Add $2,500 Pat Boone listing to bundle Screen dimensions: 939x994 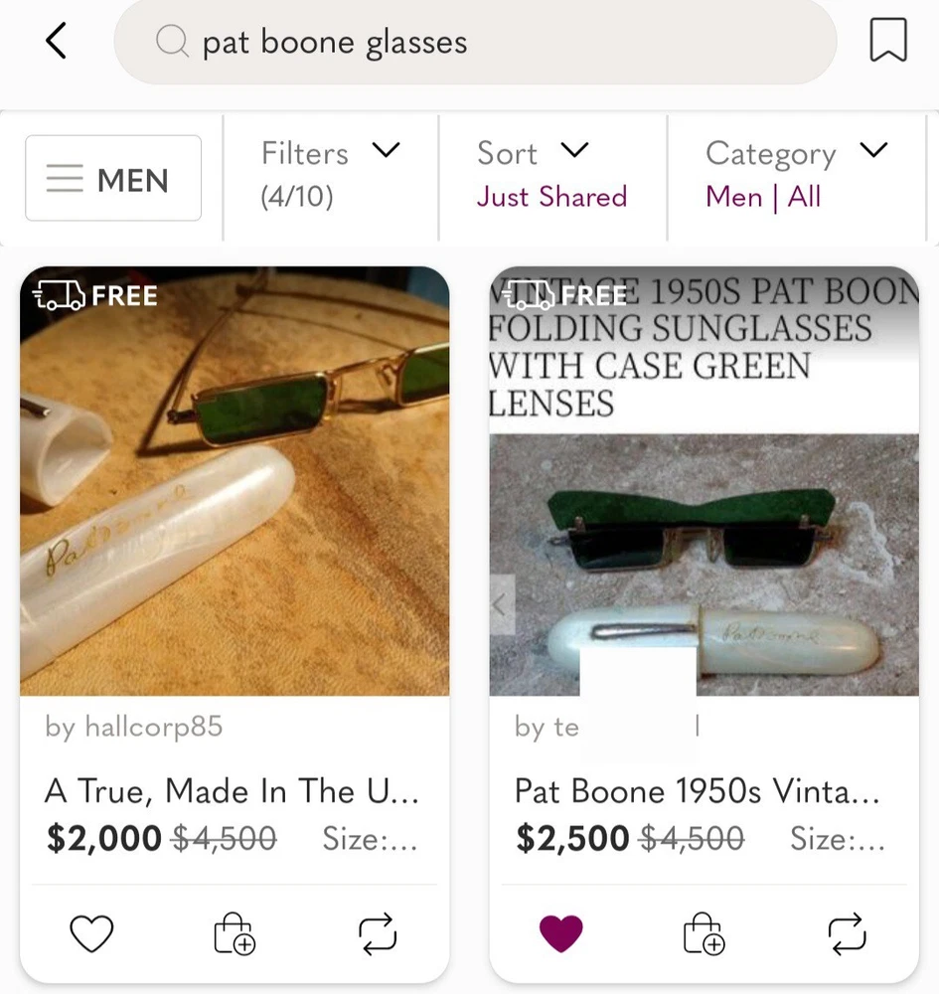click(x=704, y=934)
